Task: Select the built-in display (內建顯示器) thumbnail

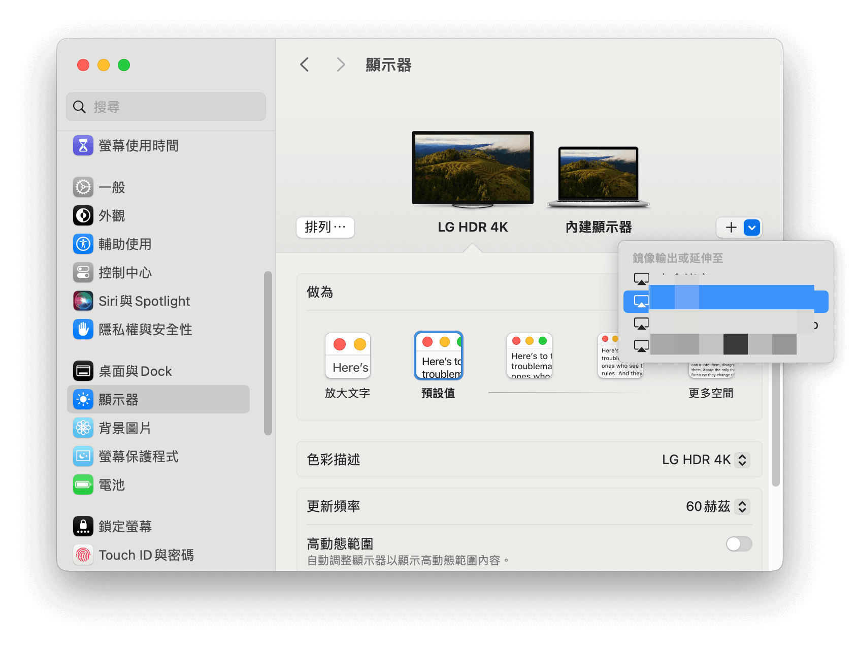Action: pos(599,177)
